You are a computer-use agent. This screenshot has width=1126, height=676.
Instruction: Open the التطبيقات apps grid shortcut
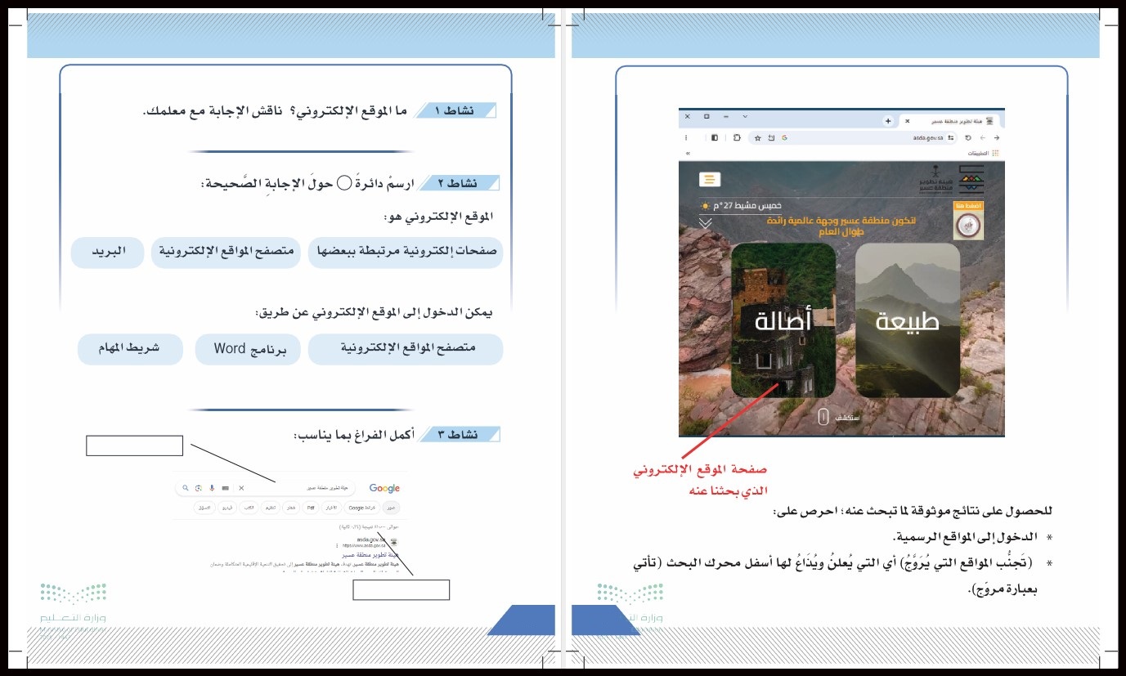pyautogui.click(x=995, y=153)
